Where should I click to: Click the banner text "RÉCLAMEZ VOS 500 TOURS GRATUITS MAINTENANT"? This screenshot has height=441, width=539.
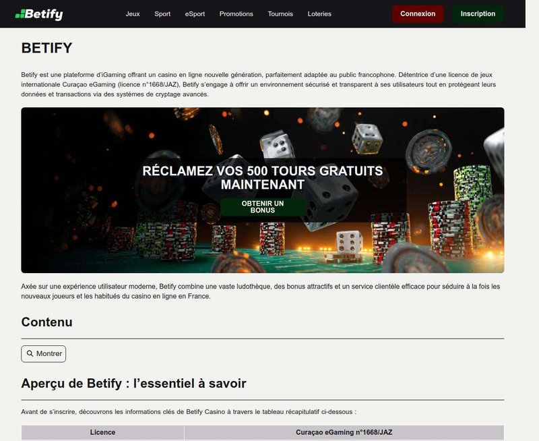click(263, 177)
